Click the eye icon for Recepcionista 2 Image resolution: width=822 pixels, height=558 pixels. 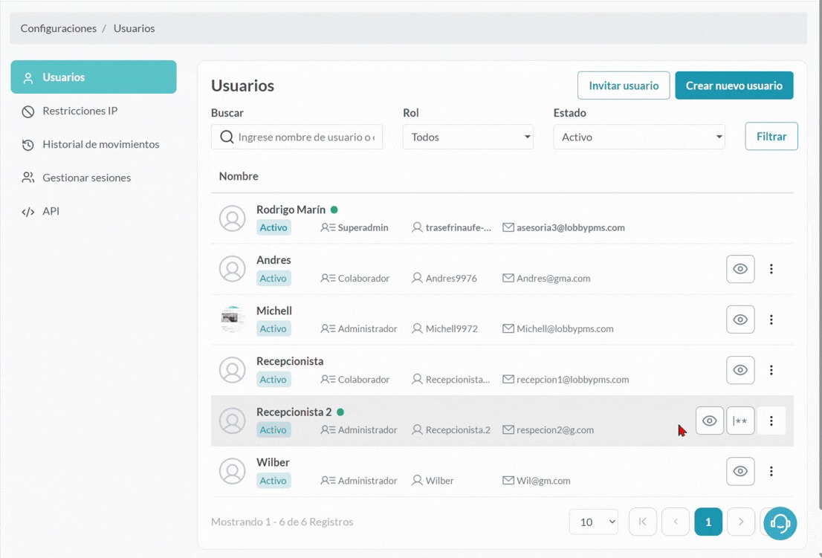click(x=710, y=421)
